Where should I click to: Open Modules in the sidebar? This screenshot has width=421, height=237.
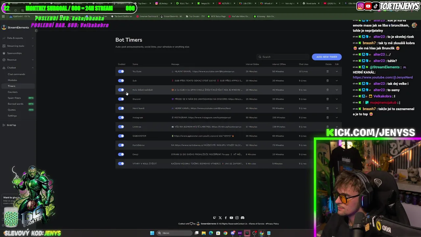click(12, 80)
